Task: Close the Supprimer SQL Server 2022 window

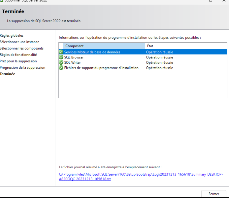Action: pos(224,1)
